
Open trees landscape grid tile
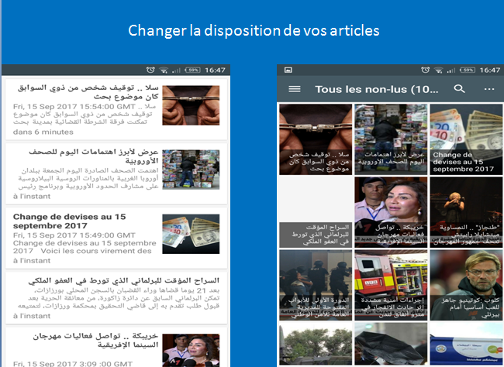tap(316, 344)
